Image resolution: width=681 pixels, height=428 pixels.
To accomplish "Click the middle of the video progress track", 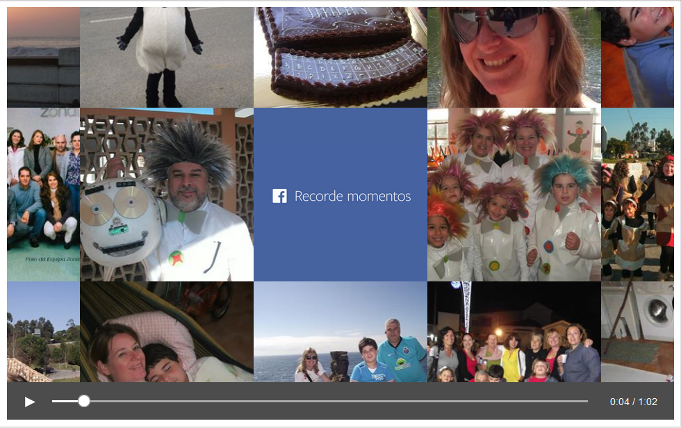I will 320,401.
